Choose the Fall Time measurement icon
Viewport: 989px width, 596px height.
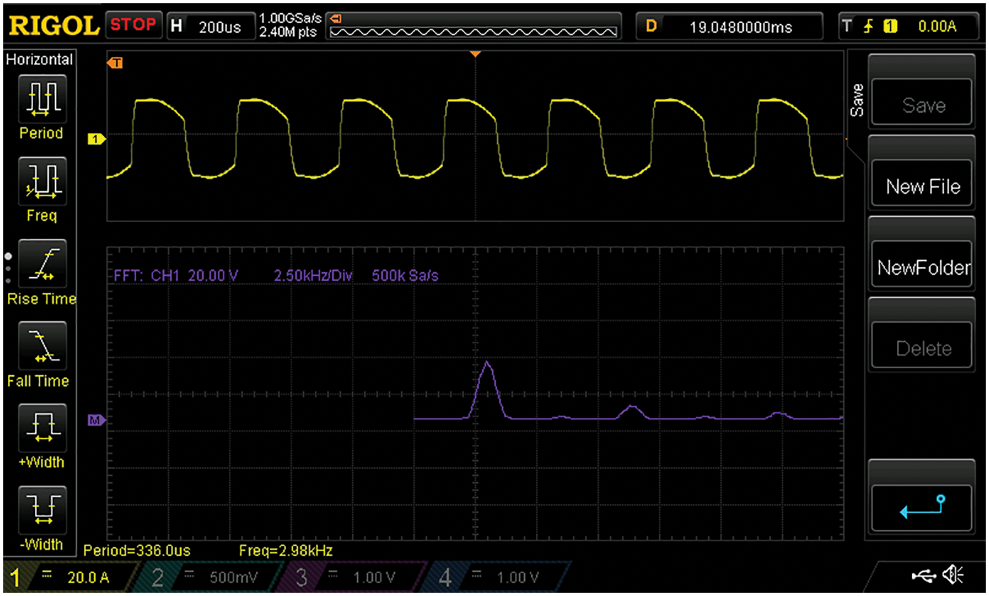43,346
